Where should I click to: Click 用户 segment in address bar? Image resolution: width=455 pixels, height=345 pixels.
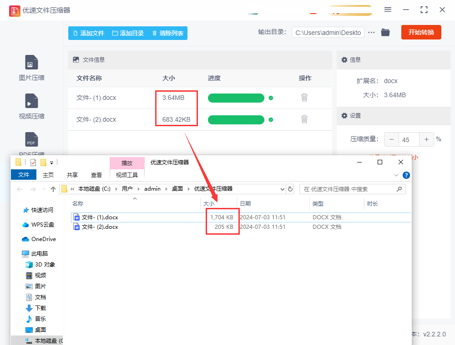coord(127,189)
